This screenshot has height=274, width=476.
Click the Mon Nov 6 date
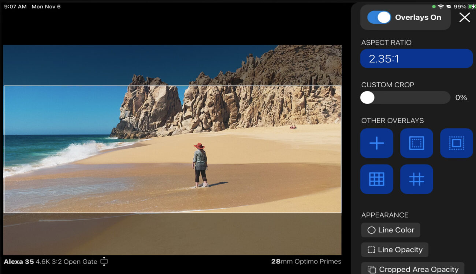(46, 7)
